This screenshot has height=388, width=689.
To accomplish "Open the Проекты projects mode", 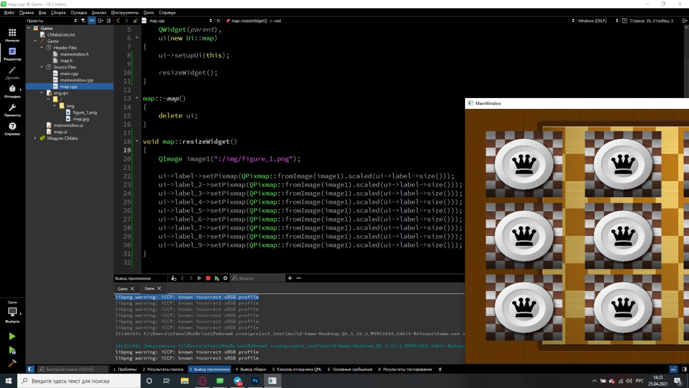I will (12, 110).
